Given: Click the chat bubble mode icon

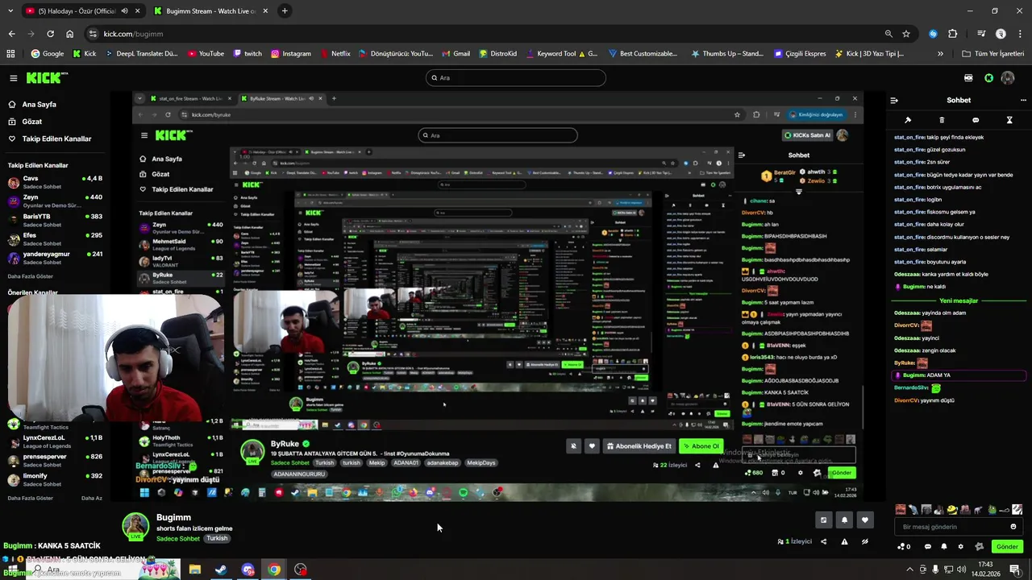Looking at the screenshot, I should (x=976, y=120).
